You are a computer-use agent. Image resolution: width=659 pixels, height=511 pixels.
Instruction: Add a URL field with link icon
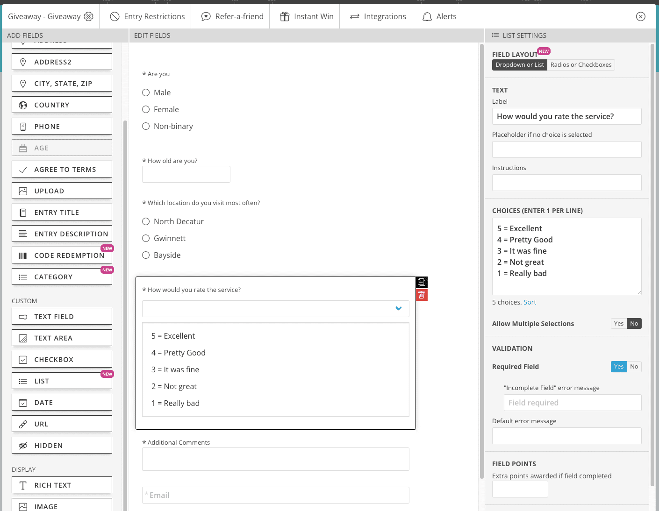tap(62, 424)
